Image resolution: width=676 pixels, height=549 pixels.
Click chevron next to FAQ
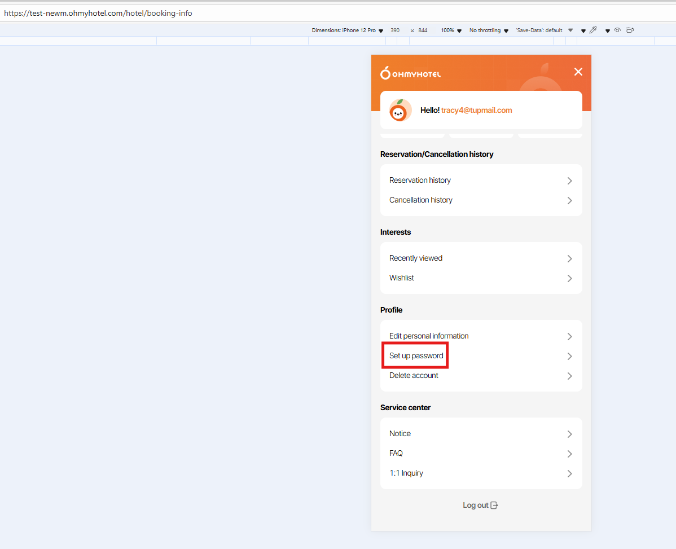point(569,454)
